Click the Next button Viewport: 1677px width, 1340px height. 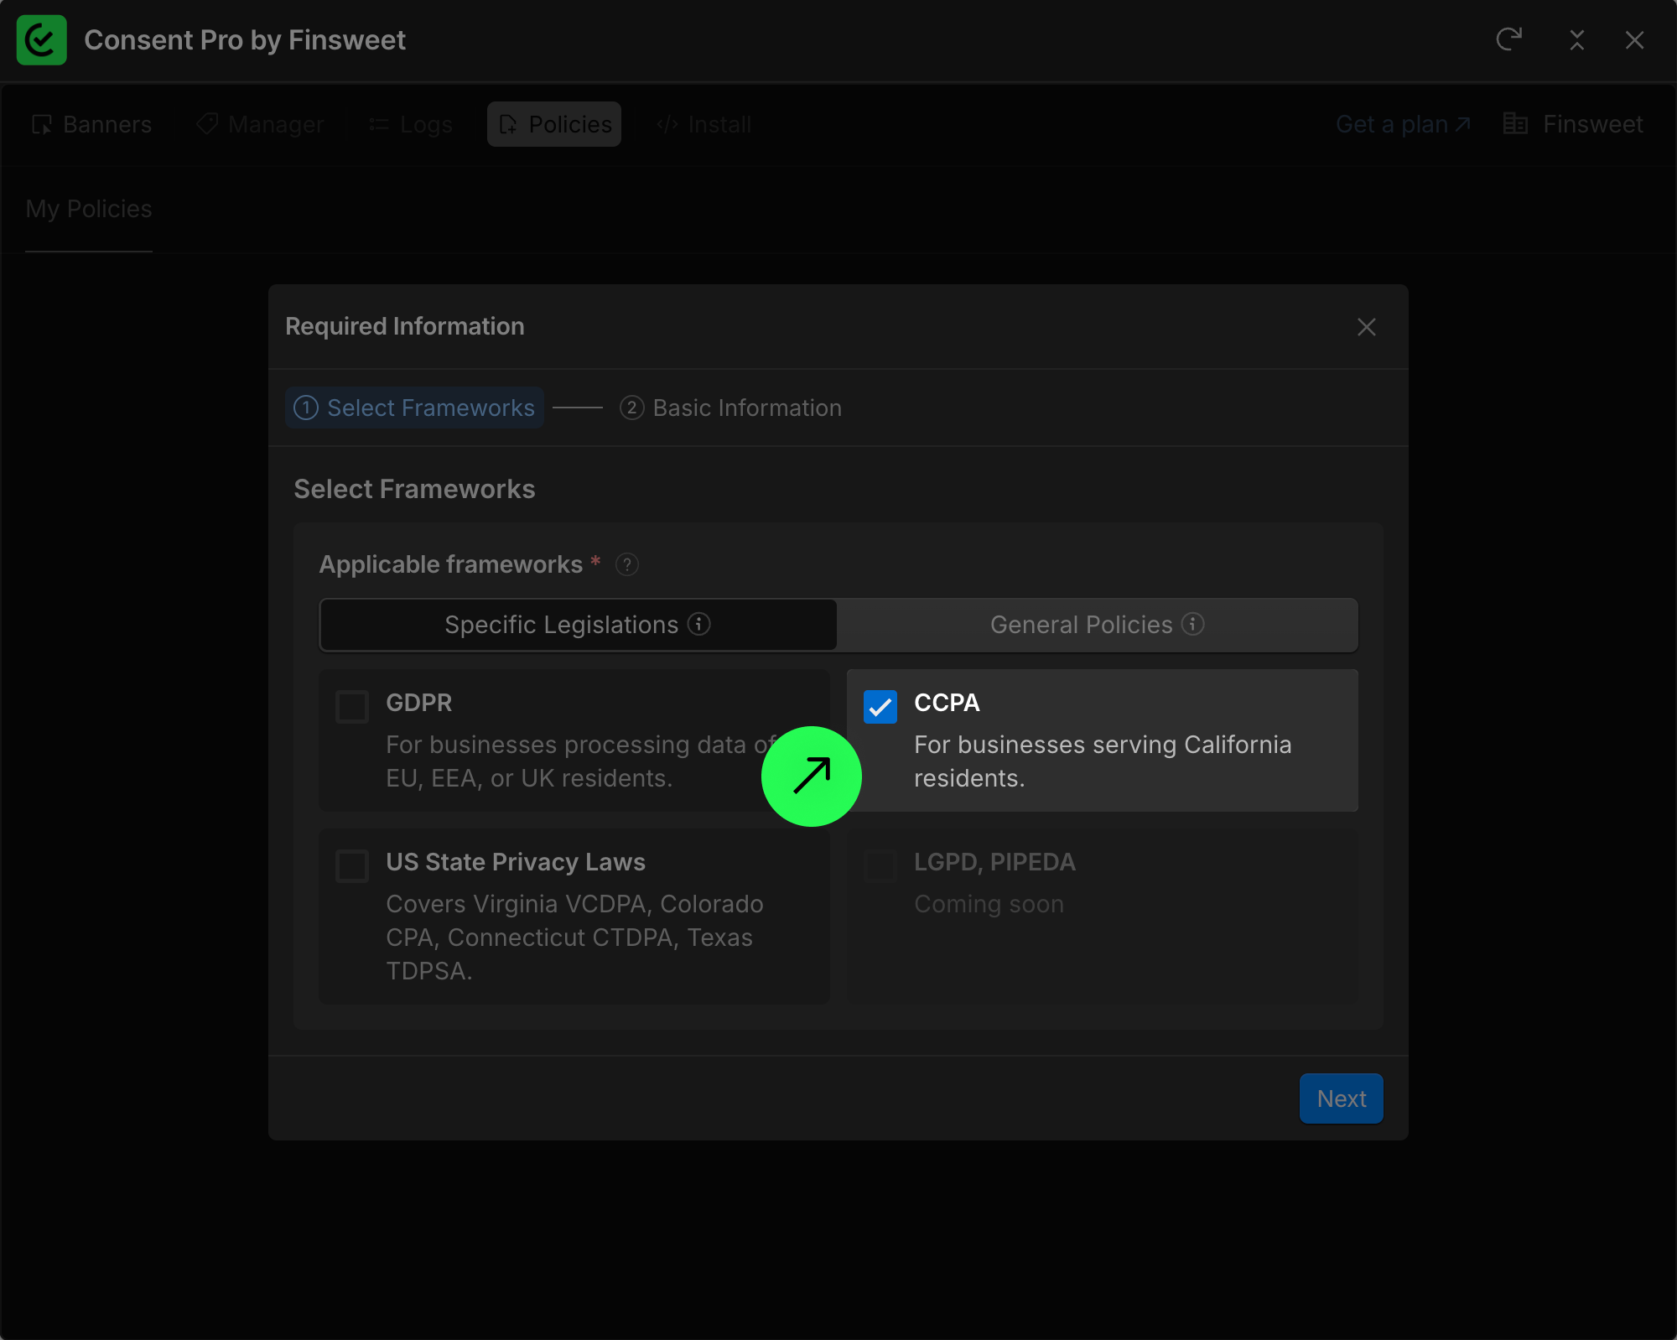click(1342, 1098)
